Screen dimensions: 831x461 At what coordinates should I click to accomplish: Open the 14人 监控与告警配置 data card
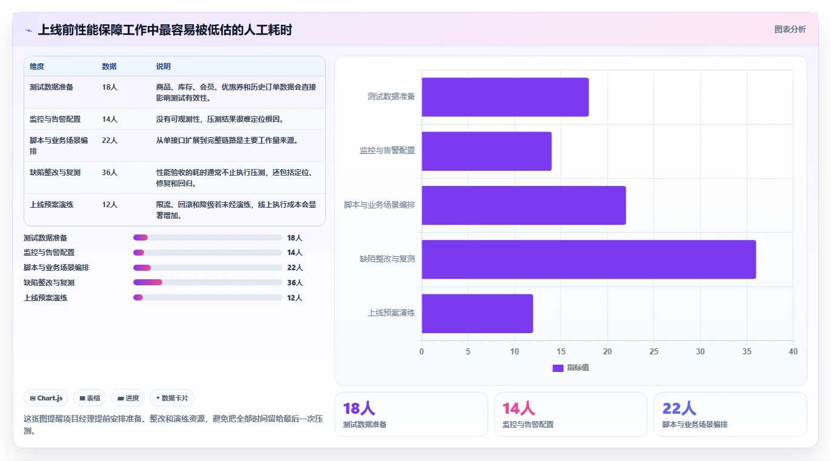pyautogui.click(x=571, y=414)
